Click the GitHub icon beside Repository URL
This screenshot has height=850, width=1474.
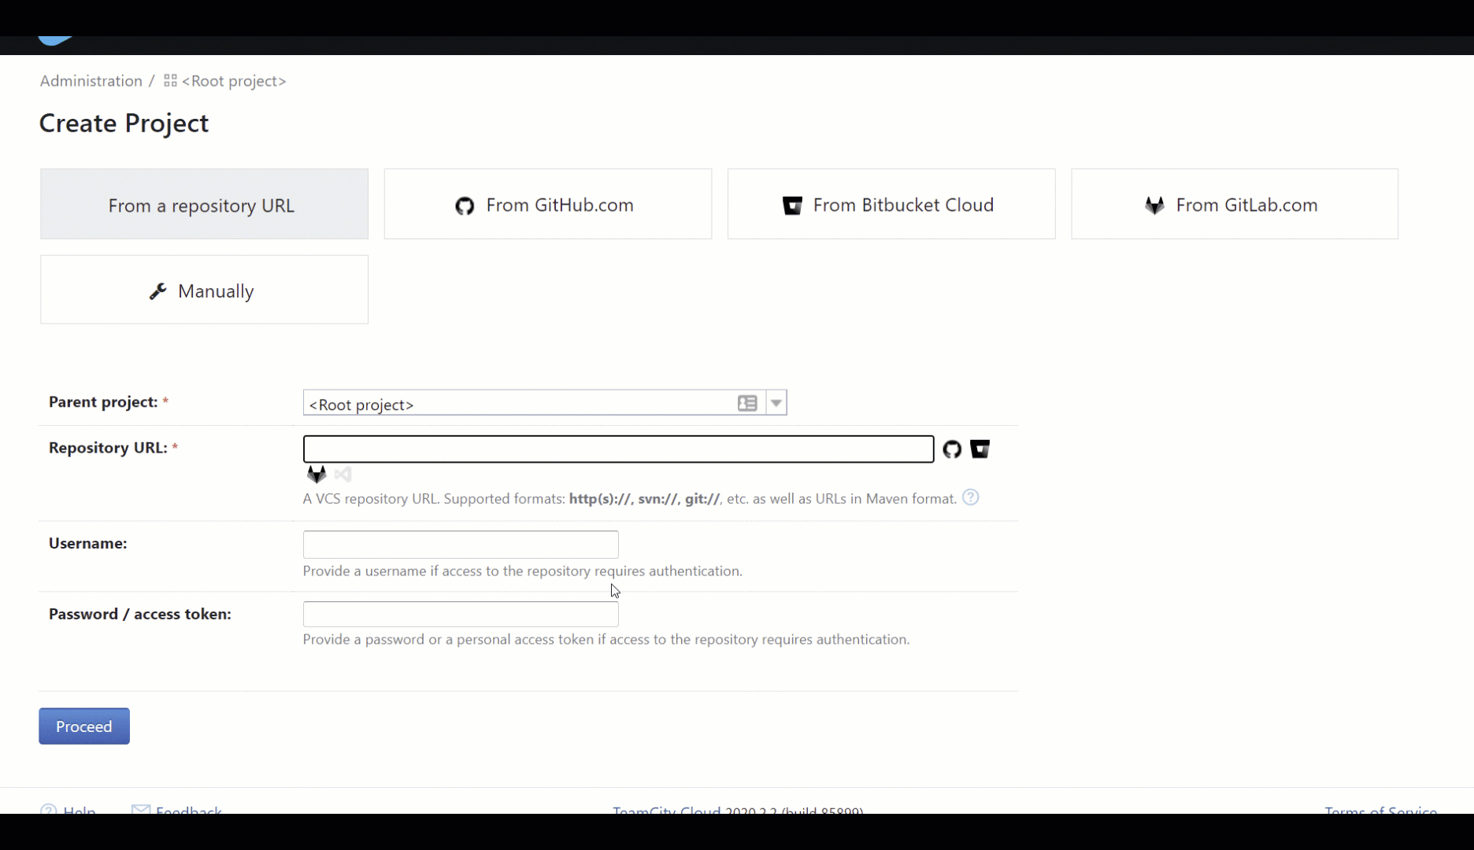pyautogui.click(x=952, y=449)
